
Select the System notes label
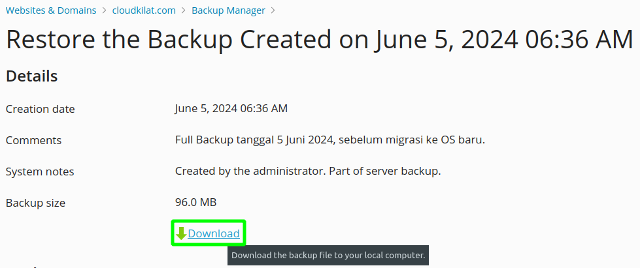[x=40, y=172]
